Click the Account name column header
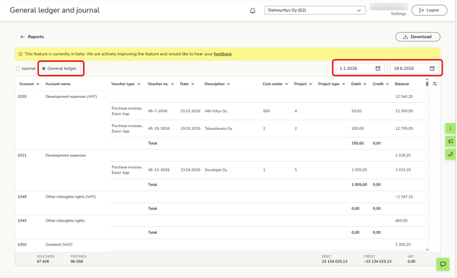 point(58,84)
